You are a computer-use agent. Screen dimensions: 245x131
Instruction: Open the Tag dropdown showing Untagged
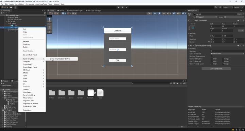click(x=207, y=17)
